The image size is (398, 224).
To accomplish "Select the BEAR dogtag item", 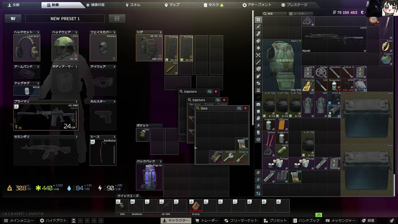I will click(x=27, y=91).
